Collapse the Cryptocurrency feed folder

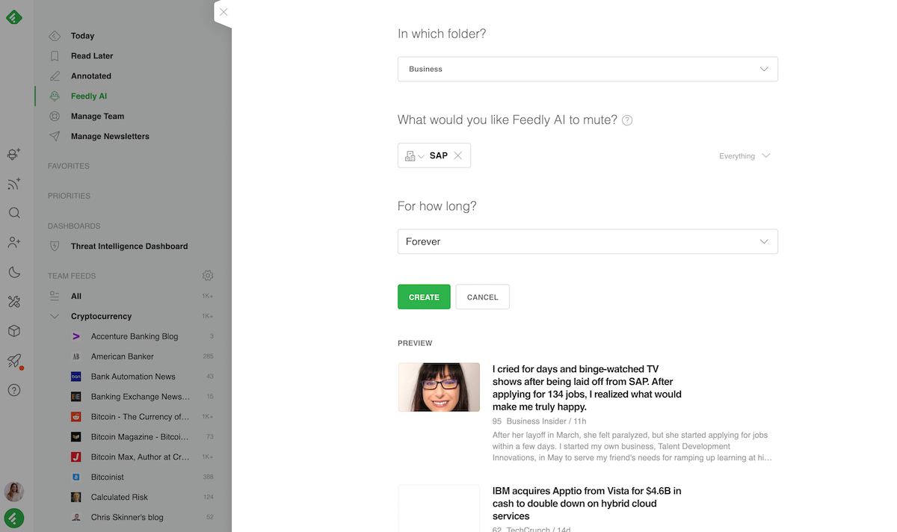(55, 316)
